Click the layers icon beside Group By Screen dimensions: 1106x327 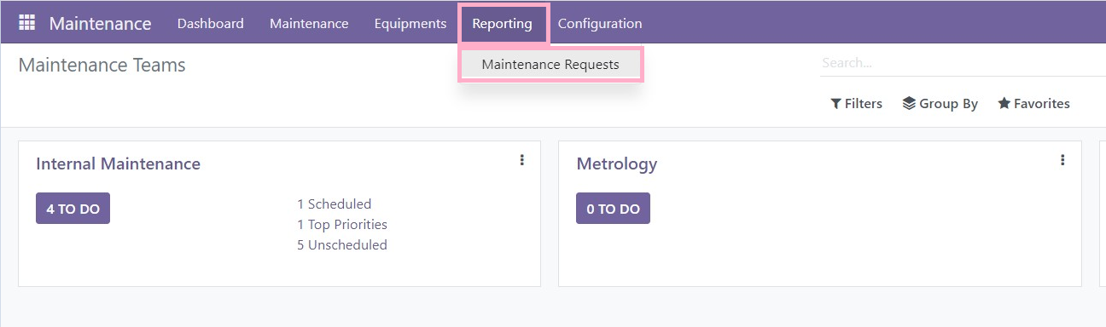click(x=909, y=104)
